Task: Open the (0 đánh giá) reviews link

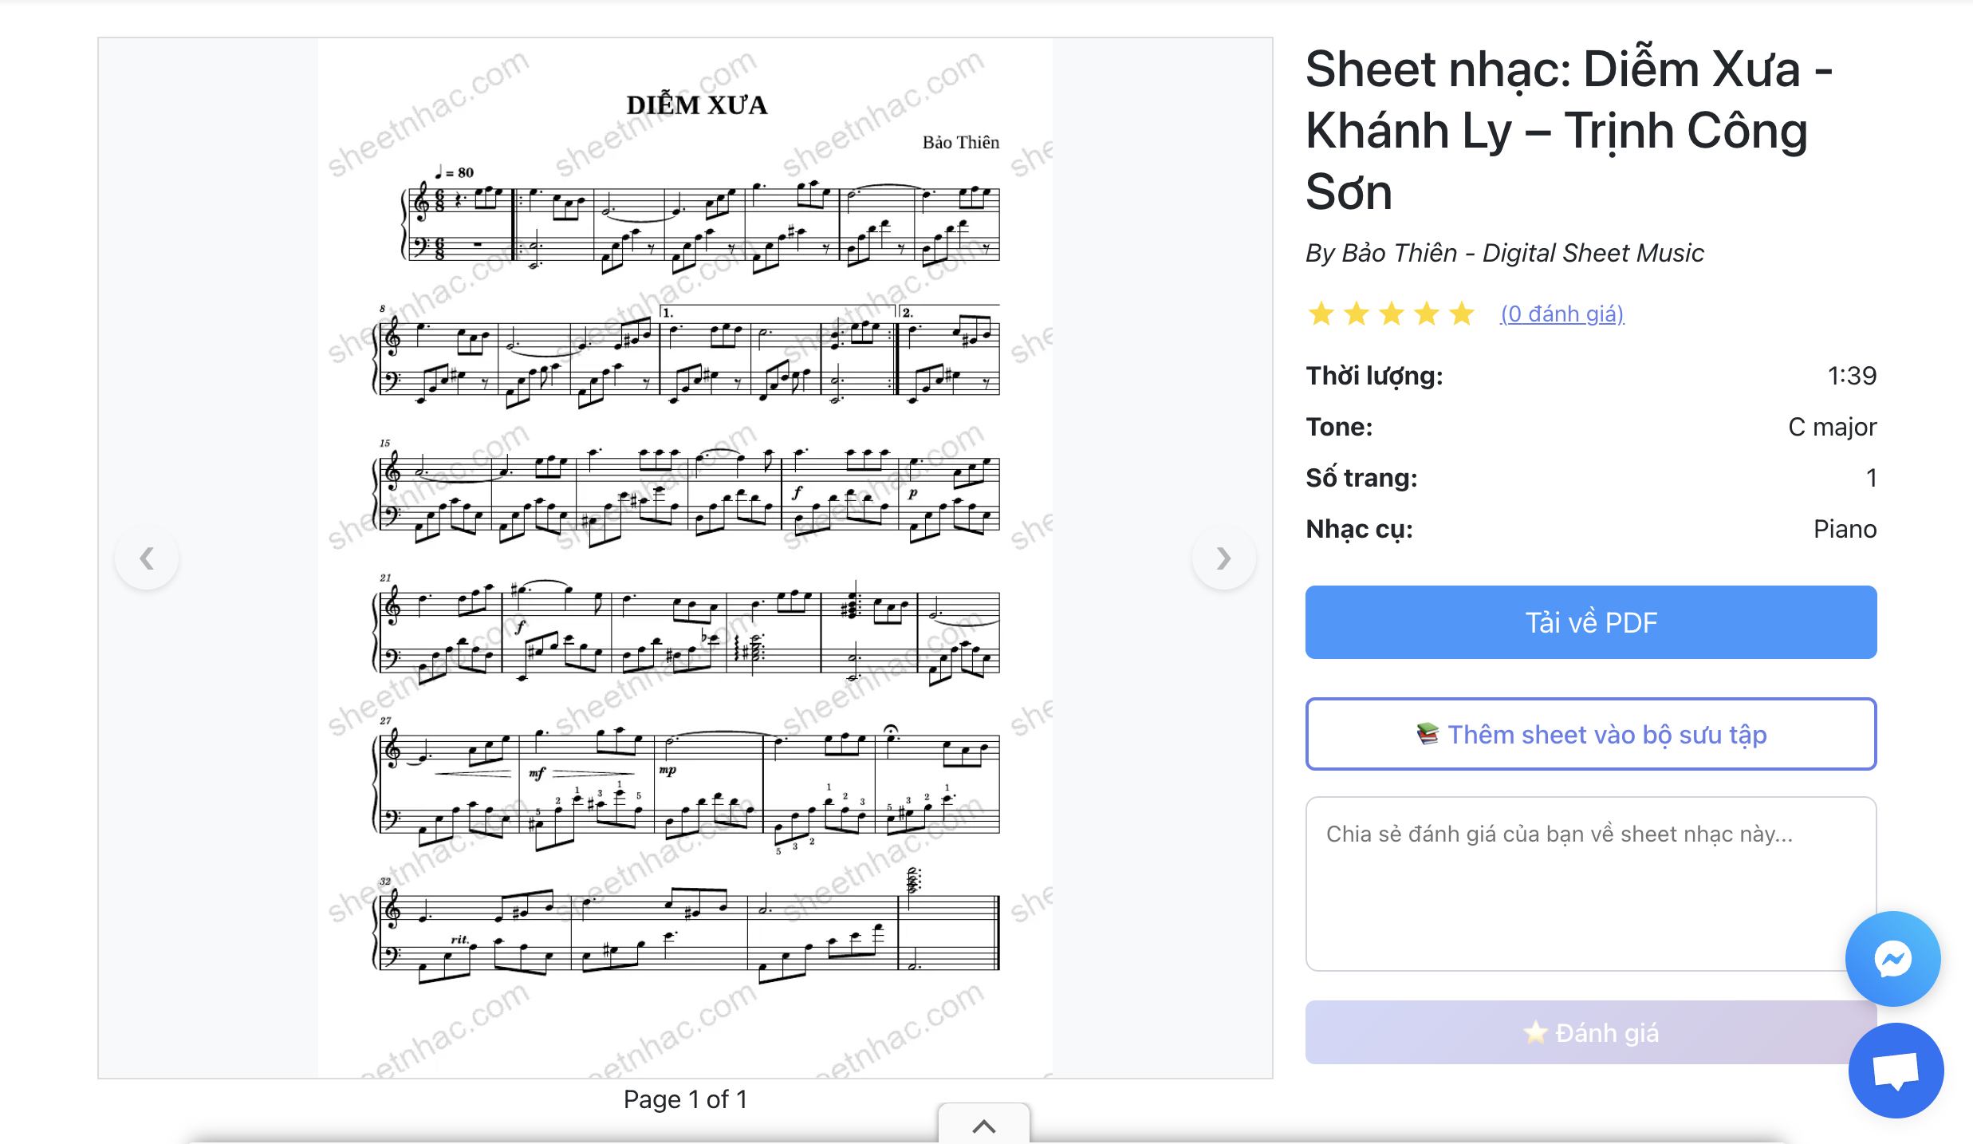Action: pyautogui.click(x=1561, y=313)
